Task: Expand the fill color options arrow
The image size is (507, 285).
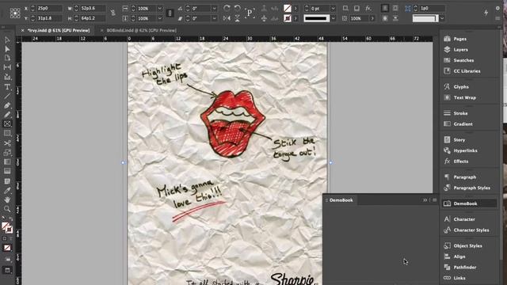Action: (295, 9)
